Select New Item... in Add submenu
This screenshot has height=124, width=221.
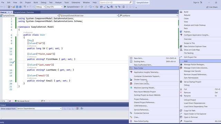(154, 58)
